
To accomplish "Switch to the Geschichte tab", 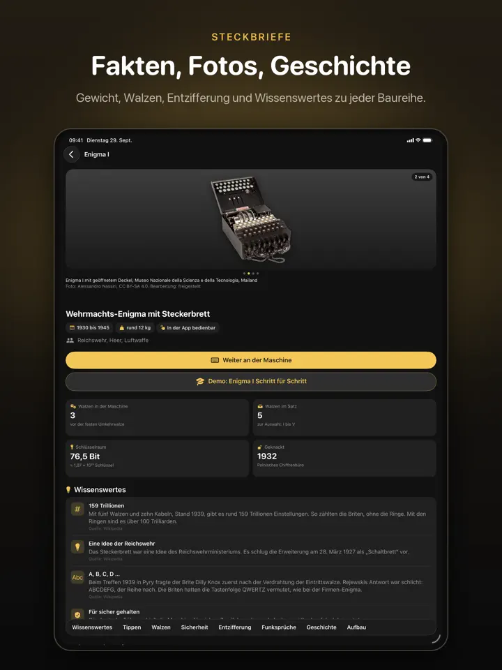I will [321, 627].
